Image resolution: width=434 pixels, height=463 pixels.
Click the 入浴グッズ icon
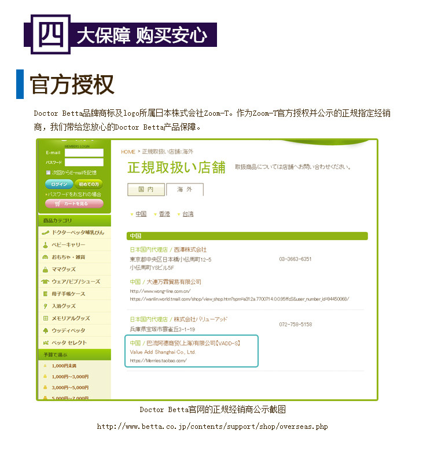tap(45, 306)
